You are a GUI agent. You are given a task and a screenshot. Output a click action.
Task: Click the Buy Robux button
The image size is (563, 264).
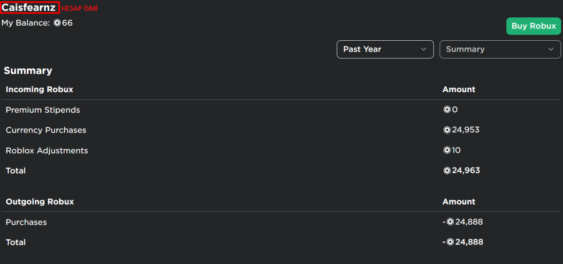pos(533,26)
